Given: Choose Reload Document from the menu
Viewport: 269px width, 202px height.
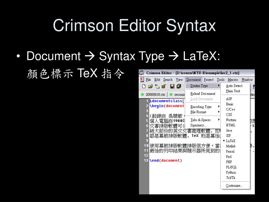Looking at the screenshot, I should [x=203, y=94].
